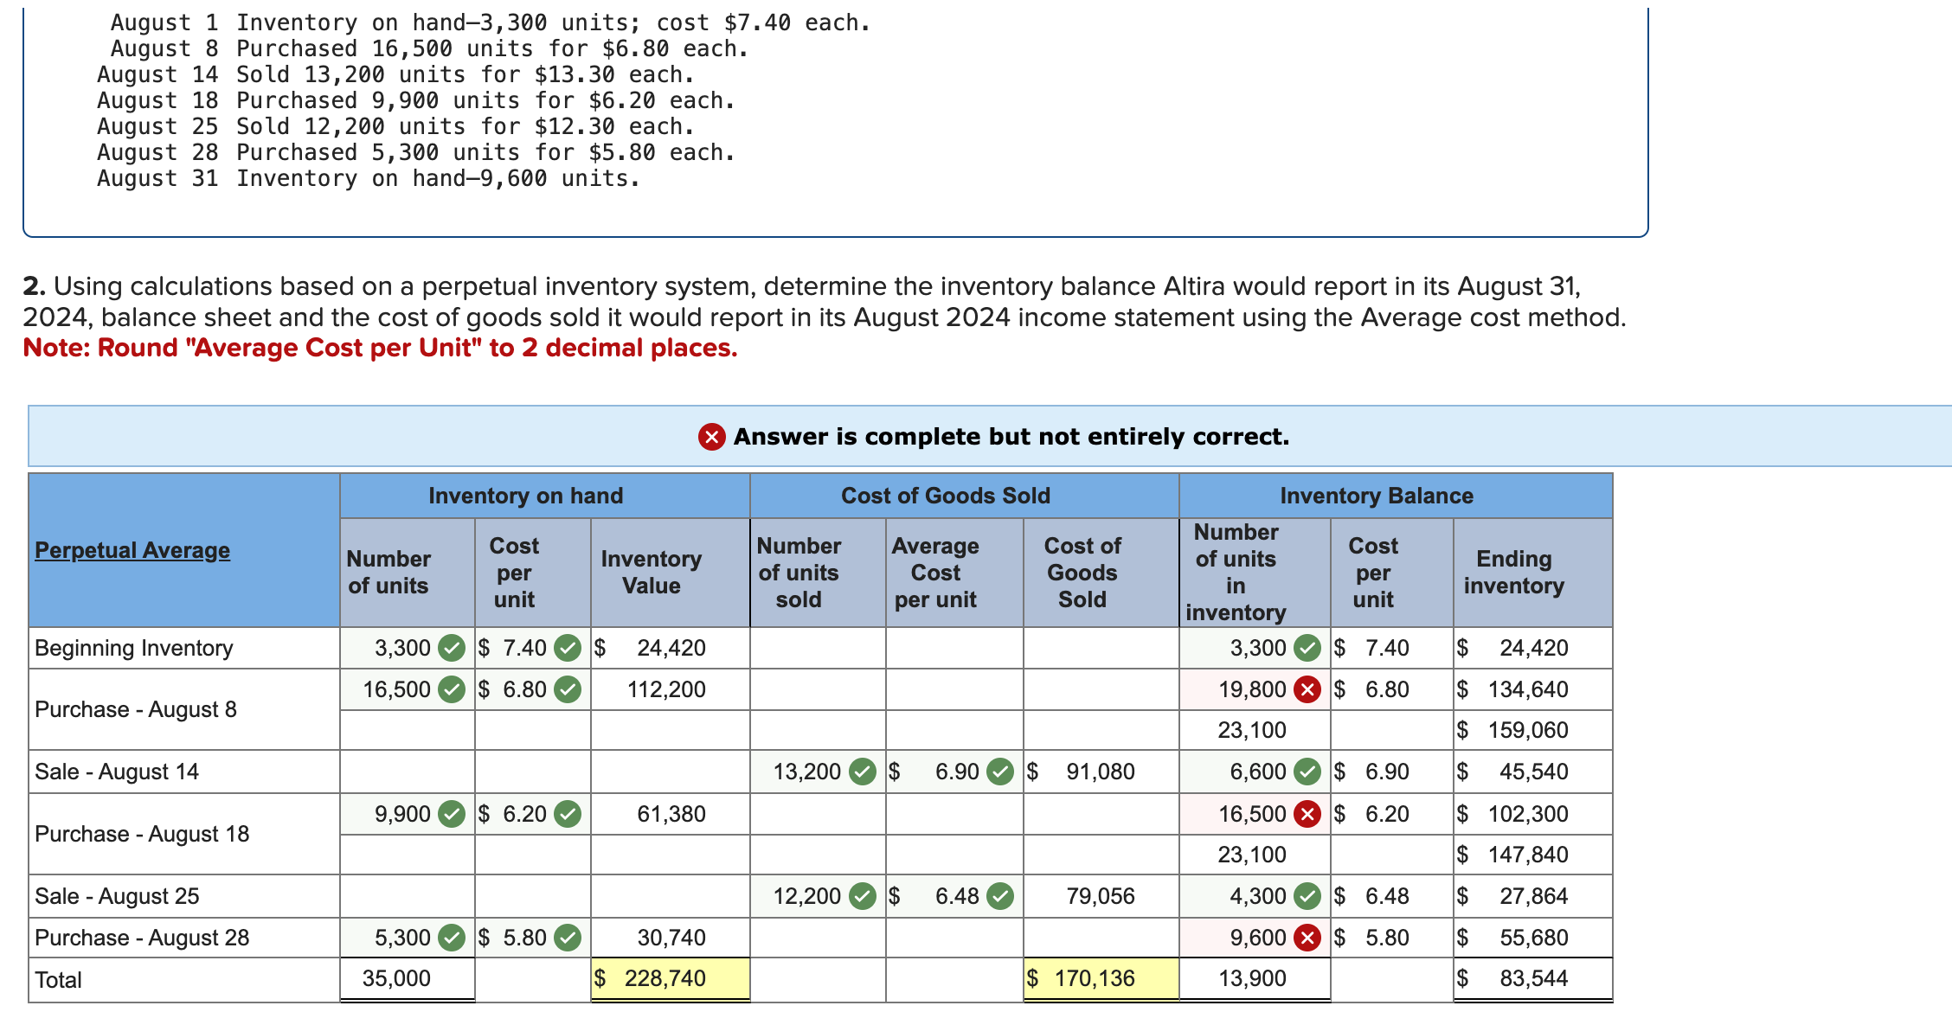This screenshot has height=1012, width=1952.
Task: Click the red X beside the 19,800 inventory balance
Action: [x=1307, y=689]
